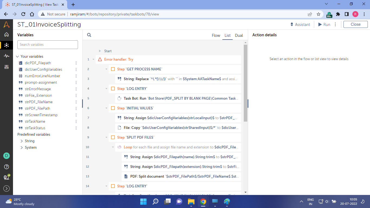This screenshot has width=370, height=208.
Task: Switch to the Flow view tab
Action: click(216, 35)
